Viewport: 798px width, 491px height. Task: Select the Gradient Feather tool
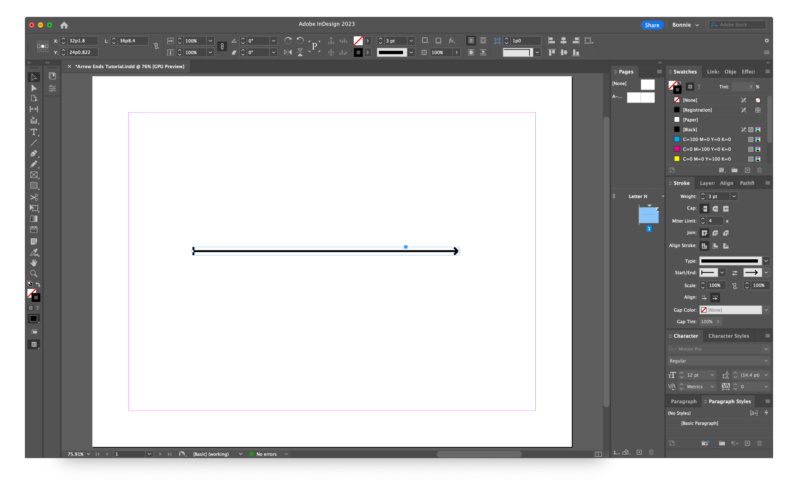point(34,230)
